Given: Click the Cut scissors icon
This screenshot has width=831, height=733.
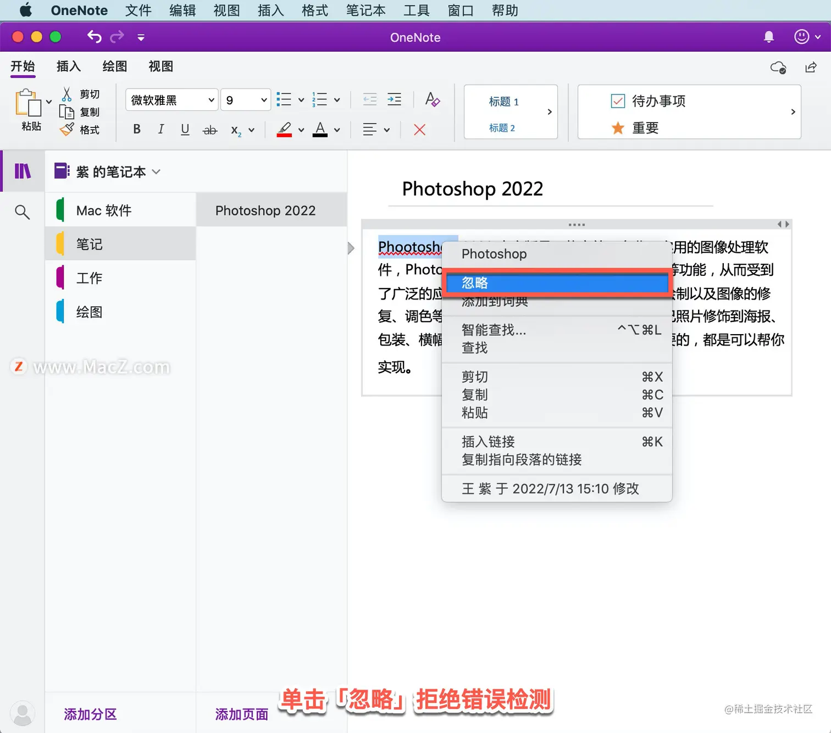Looking at the screenshot, I should [67, 94].
